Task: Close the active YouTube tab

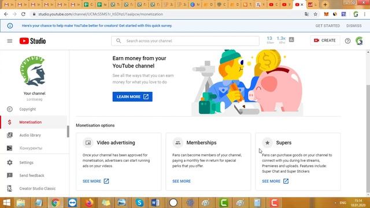Action: pyautogui.click(x=302, y=5)
